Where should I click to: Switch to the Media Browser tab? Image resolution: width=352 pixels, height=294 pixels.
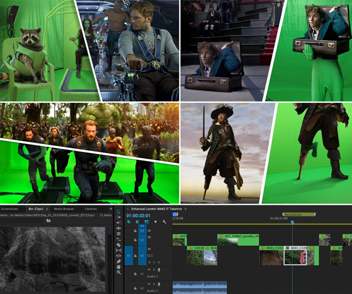pos(64,209)
